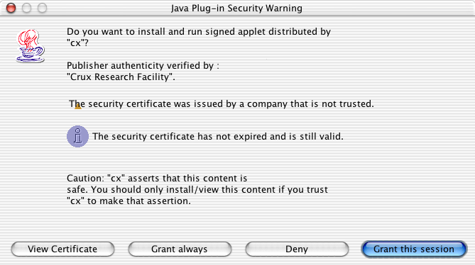The image size is (475, 265).
Task: Click the install and run applet question
Action: [x=199, y=37]
